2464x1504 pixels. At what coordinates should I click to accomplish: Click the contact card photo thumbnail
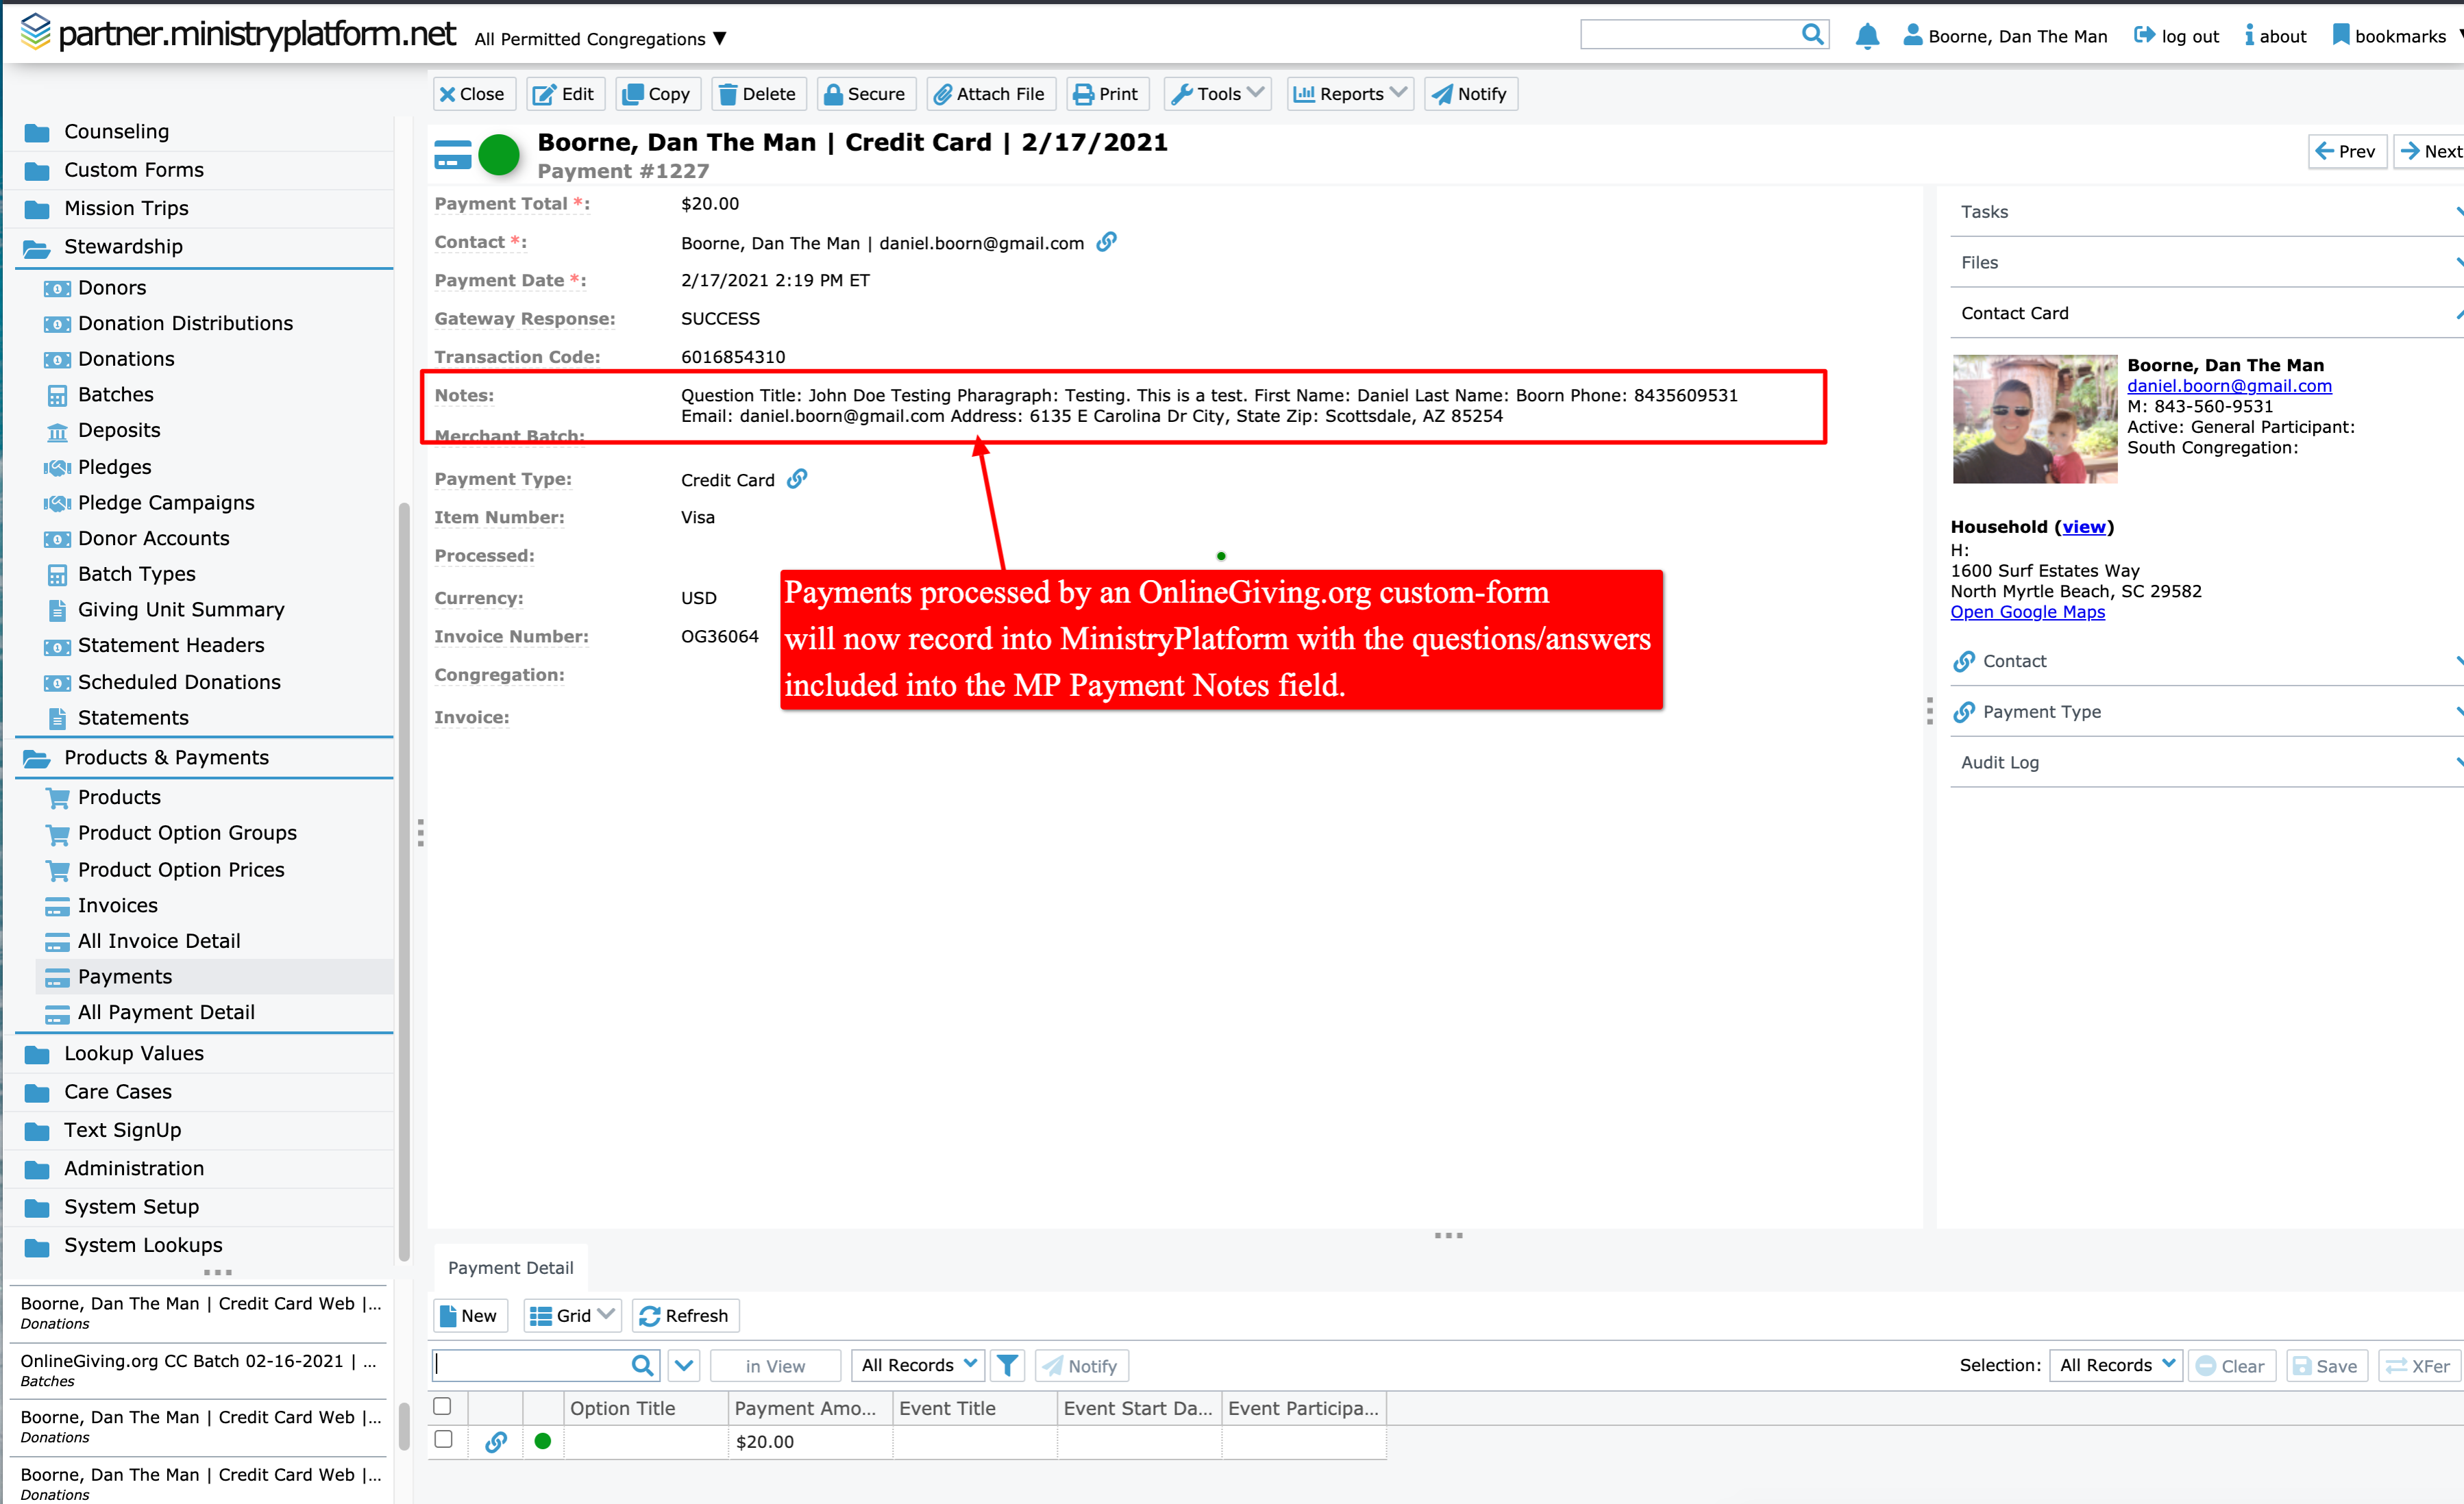pyautogui.click(x=2034, y=418)
